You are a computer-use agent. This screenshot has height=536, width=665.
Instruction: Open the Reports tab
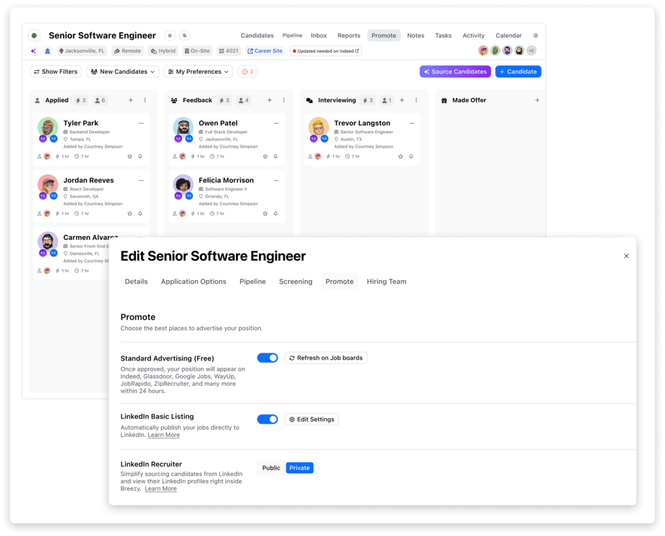(348, 36)
